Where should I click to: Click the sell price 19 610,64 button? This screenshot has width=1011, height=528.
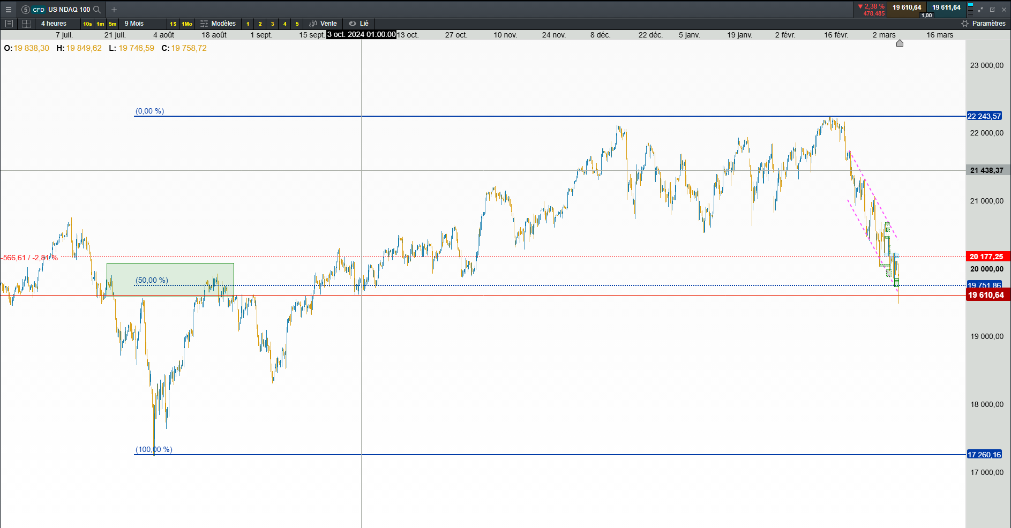click(x=907, y=7)
